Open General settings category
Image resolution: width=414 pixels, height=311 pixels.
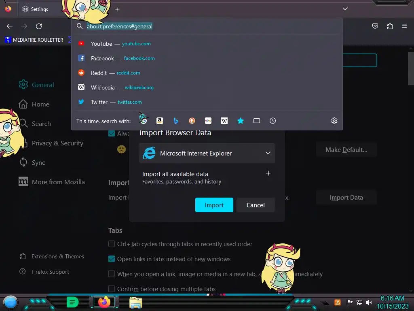[x=36, y=85]
